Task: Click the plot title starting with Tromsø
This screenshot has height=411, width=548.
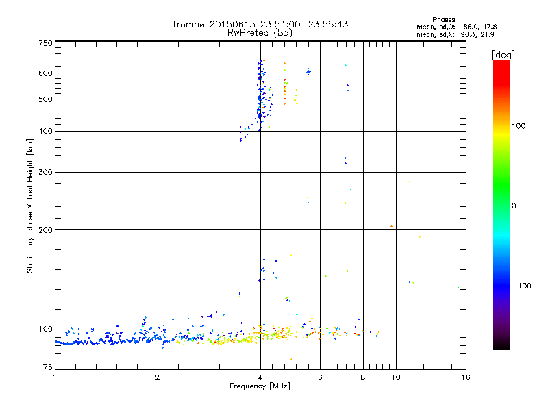Action: [x=260, y=24]
